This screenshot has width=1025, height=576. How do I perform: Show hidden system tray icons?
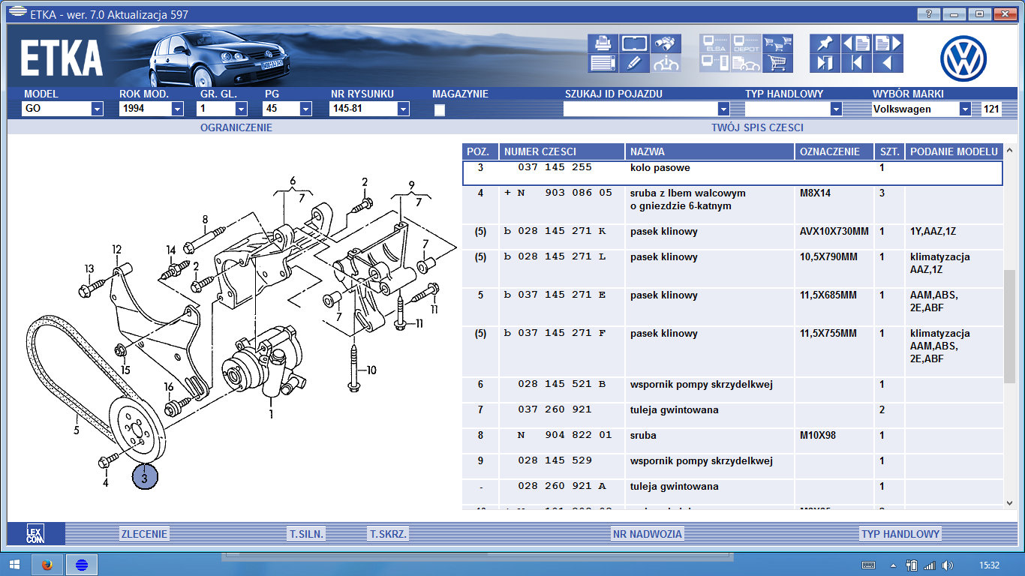[893, 565]
